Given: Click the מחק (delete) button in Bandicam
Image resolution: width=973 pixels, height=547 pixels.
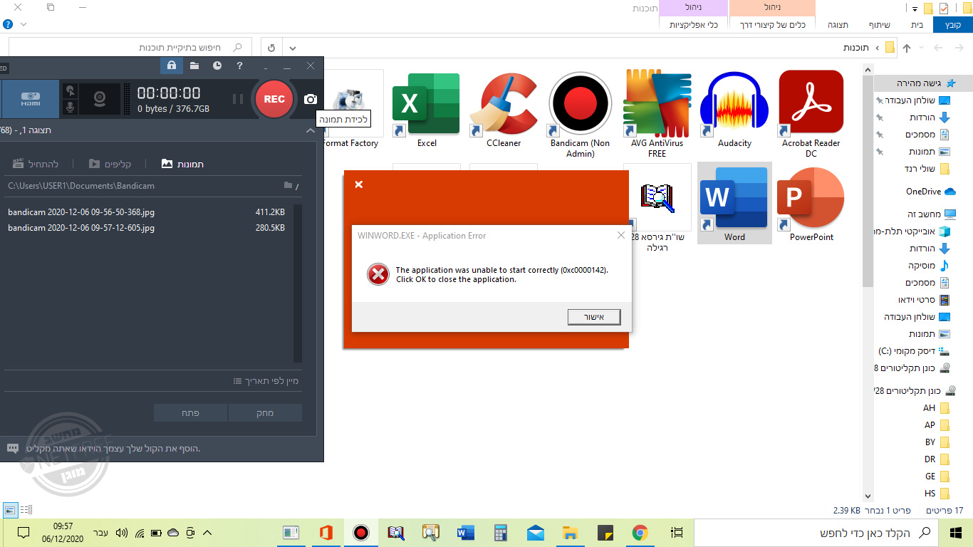Looking at the screenshot, I should pos(265,413).
